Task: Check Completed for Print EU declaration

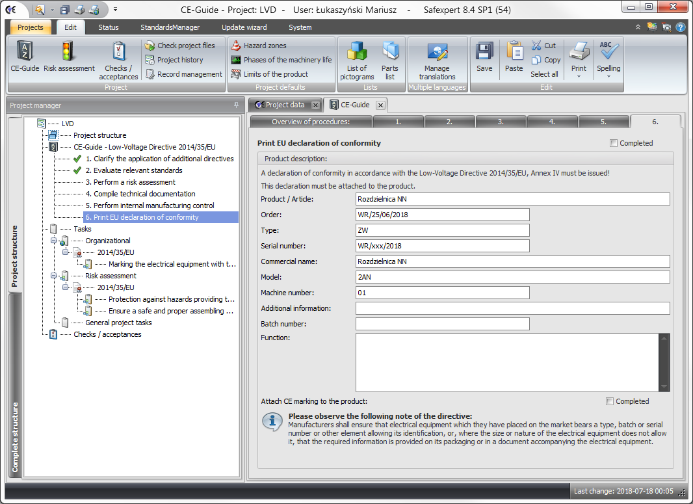Action: pos(614,143)
